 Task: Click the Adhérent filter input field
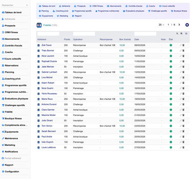[48, 34]
